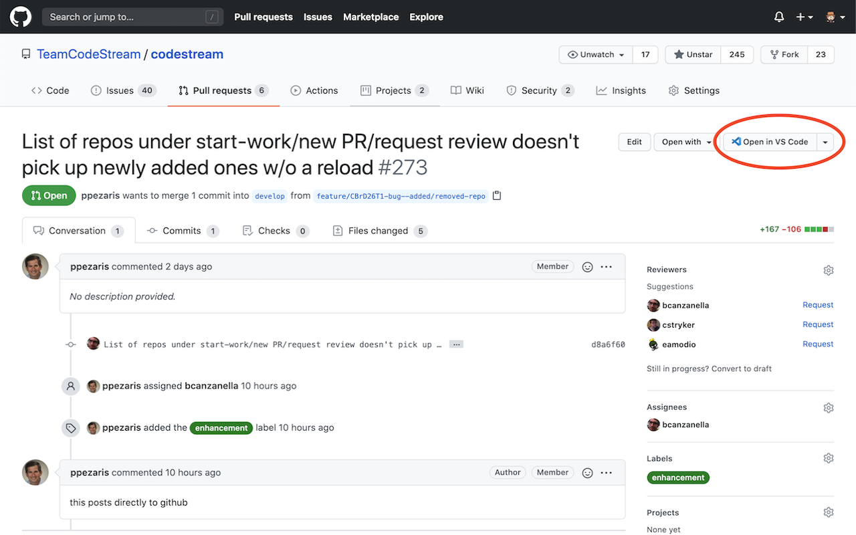Screen dimensions: 856x535
Task: Open the develop base branch link
Action: tap(270, 196)
